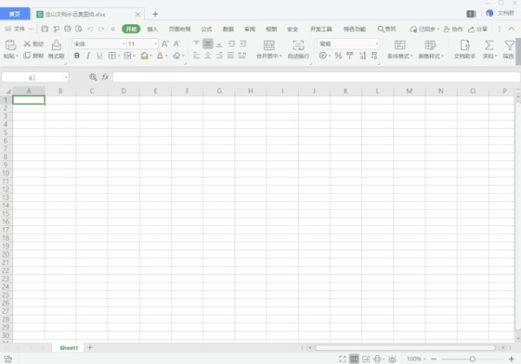
Task: Toggle italic formatting
Action: pyautogui.click(x=88, y=55)
